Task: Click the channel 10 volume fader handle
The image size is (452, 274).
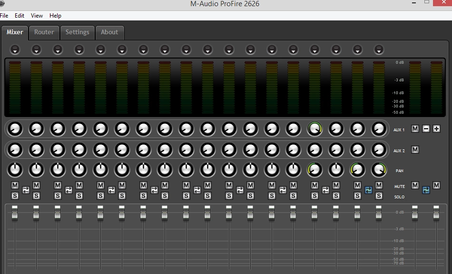Action: 207,213
